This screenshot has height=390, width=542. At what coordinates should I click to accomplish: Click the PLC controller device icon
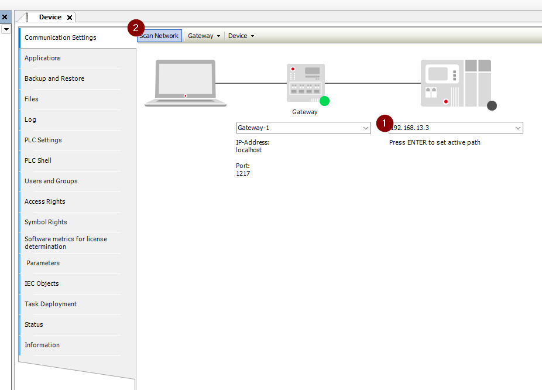(455, 83)
